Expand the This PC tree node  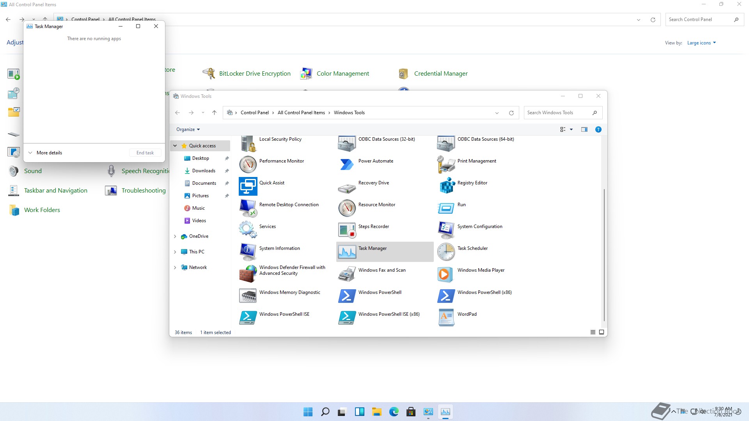(x=175, y=252)
